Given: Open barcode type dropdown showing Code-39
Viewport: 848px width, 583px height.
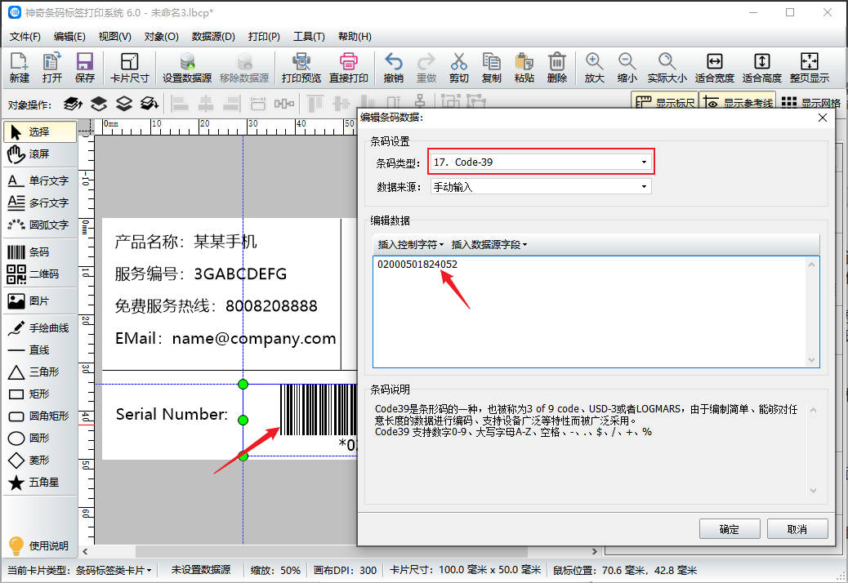Looking at the screenshot, I should [x=541, y=162].
